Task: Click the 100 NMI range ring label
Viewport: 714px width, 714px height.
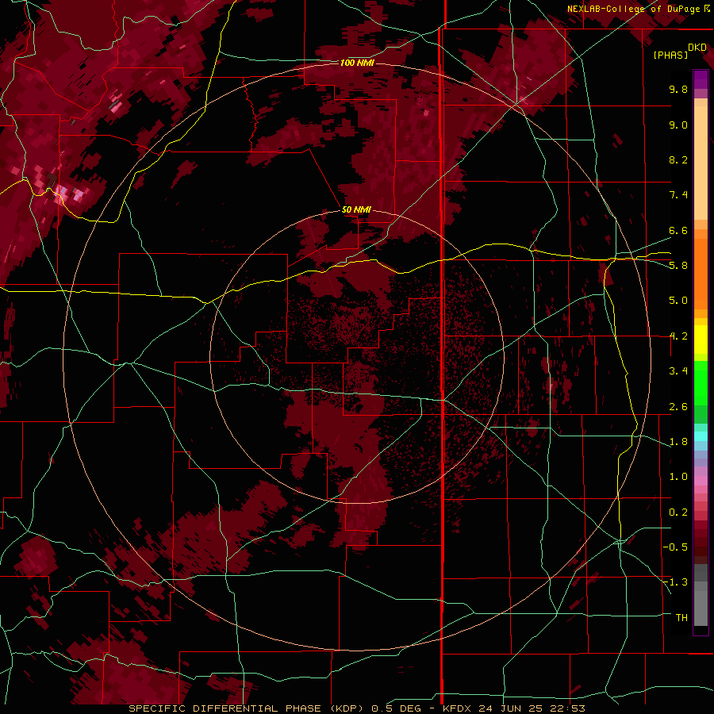Action: (357, 63)
